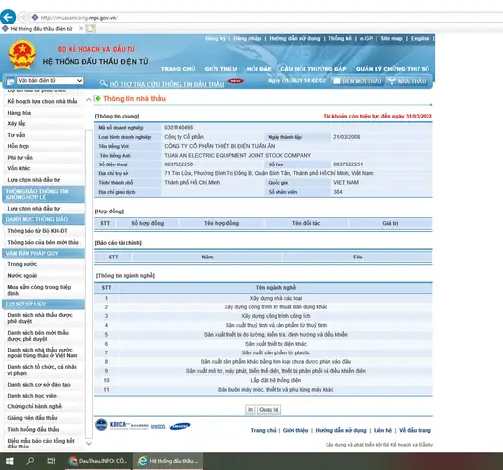Switch to Internet Explorer taskbar window
This screenshot has width=503, height=470.
[x=169, y=461]
